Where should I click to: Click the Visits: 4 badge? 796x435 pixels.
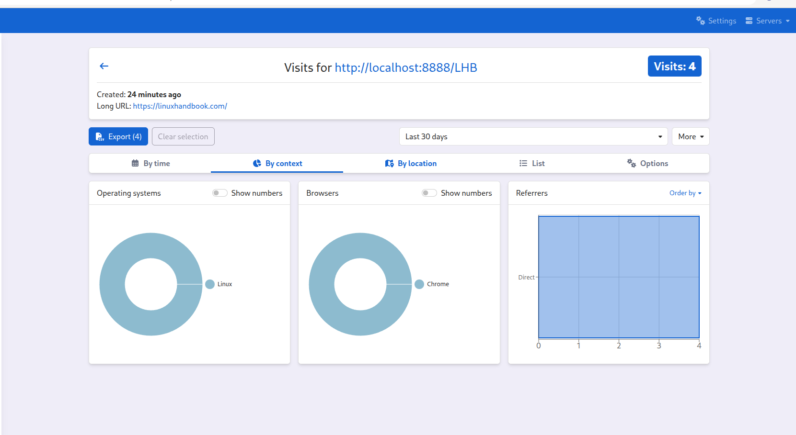click(x=674, y=66)
